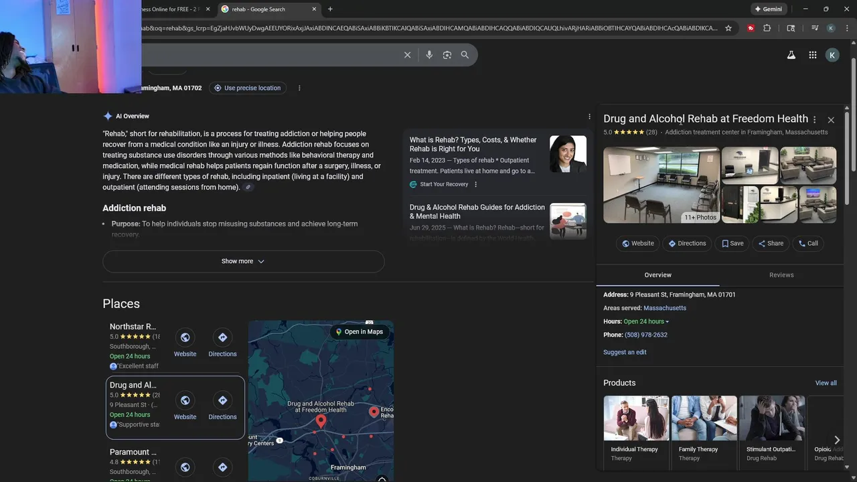
Task: Close the Freedom Health side panel
Action: [x=831, y=120]
